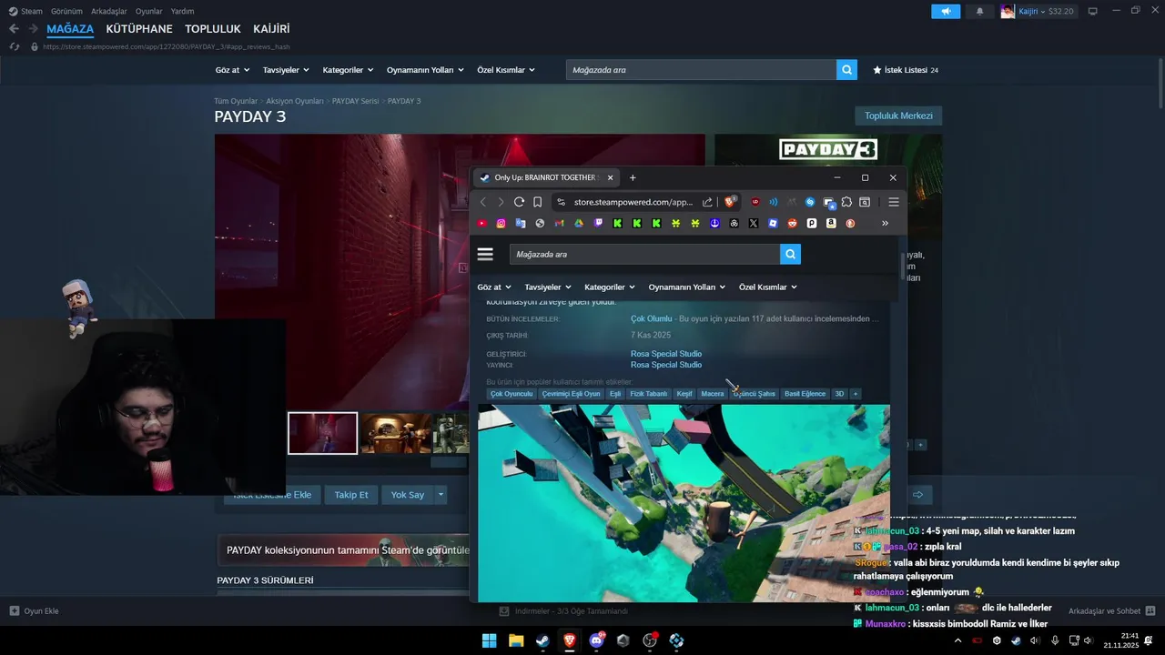The height and width of the screenshot is (655, 1165).
Task: Close the Only Up: BRAINROT TOGETHER tab
Action: click(x=610, y=177)
